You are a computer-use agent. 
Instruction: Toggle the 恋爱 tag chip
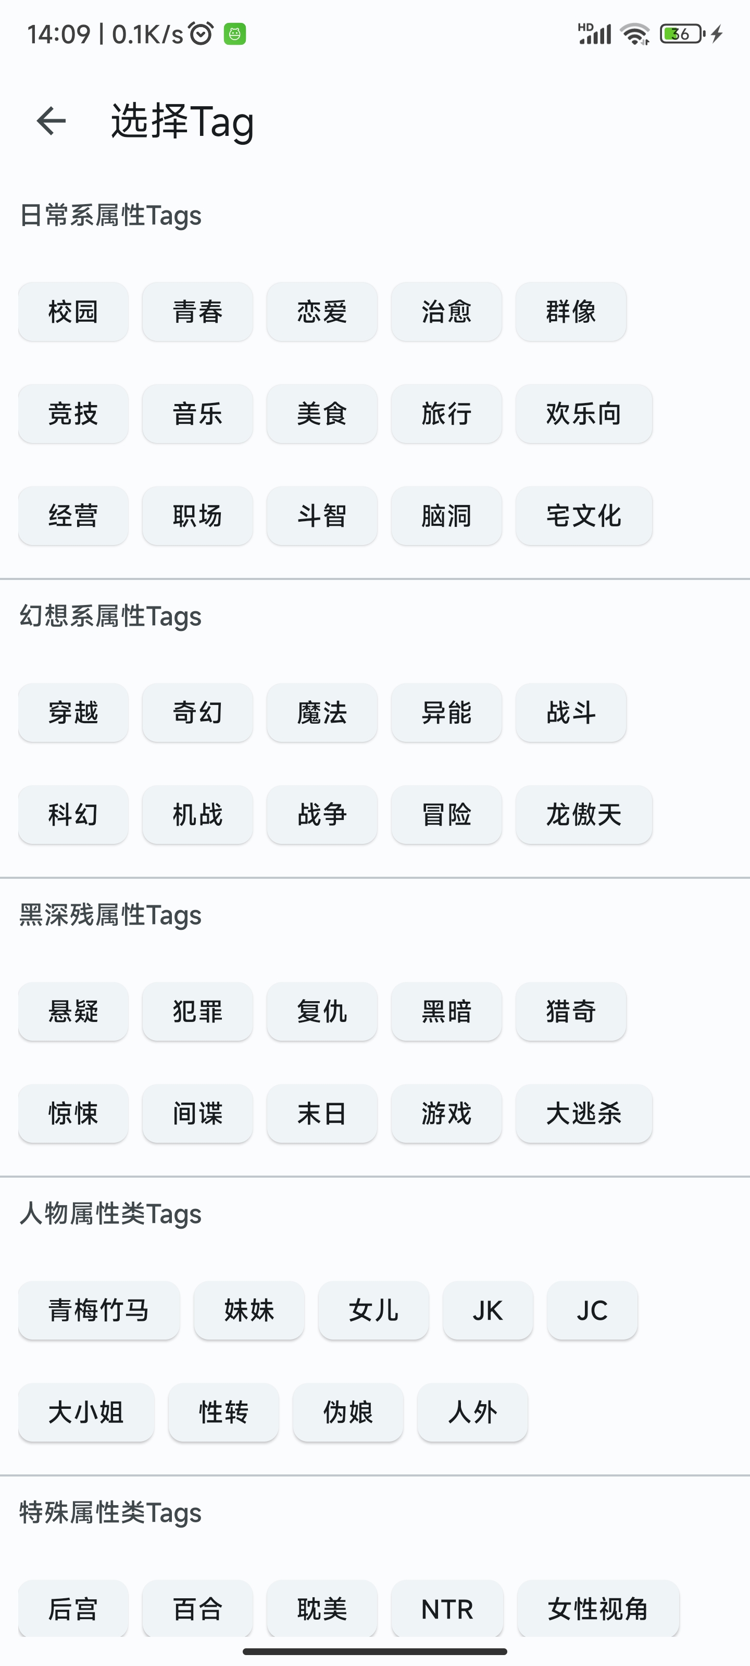[x=321, y=312]
